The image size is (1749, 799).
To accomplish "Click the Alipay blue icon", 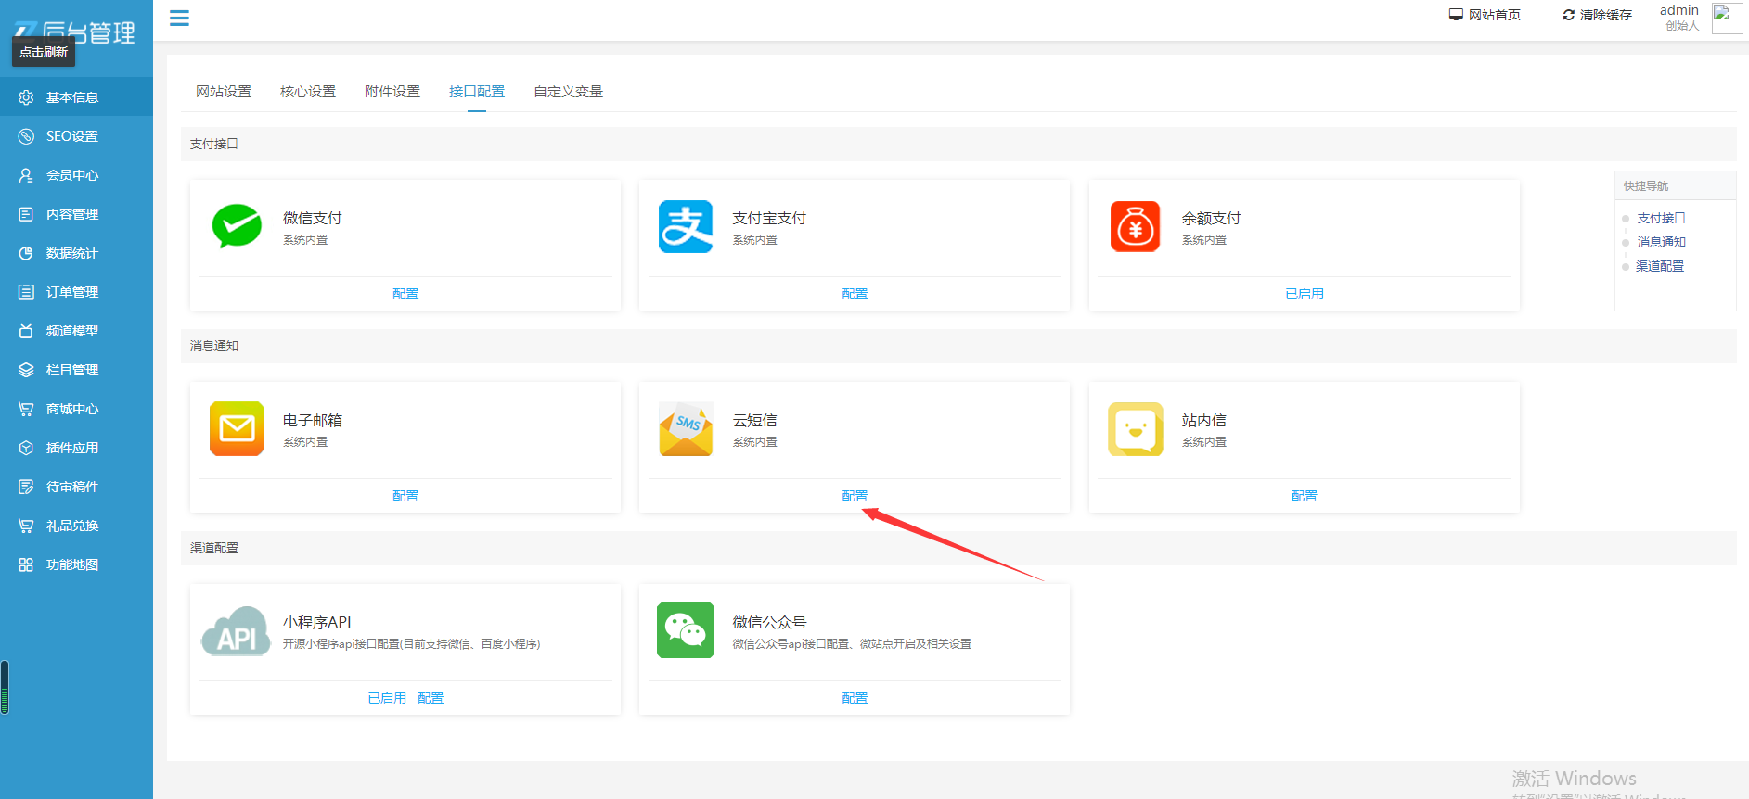I will point(686,226).
